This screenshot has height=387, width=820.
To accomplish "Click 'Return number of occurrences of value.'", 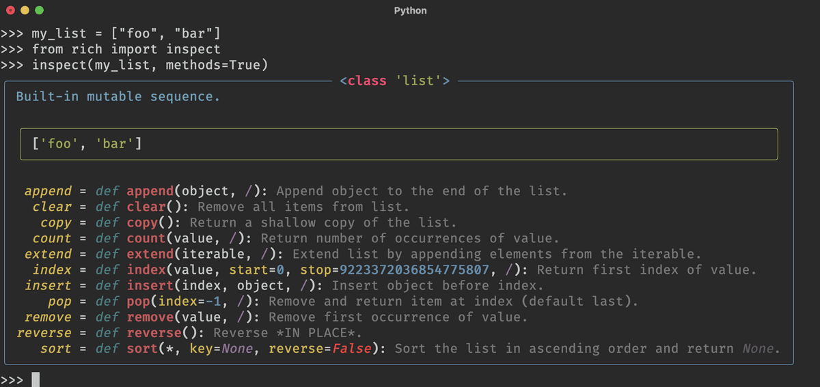I will coord(410,238).
